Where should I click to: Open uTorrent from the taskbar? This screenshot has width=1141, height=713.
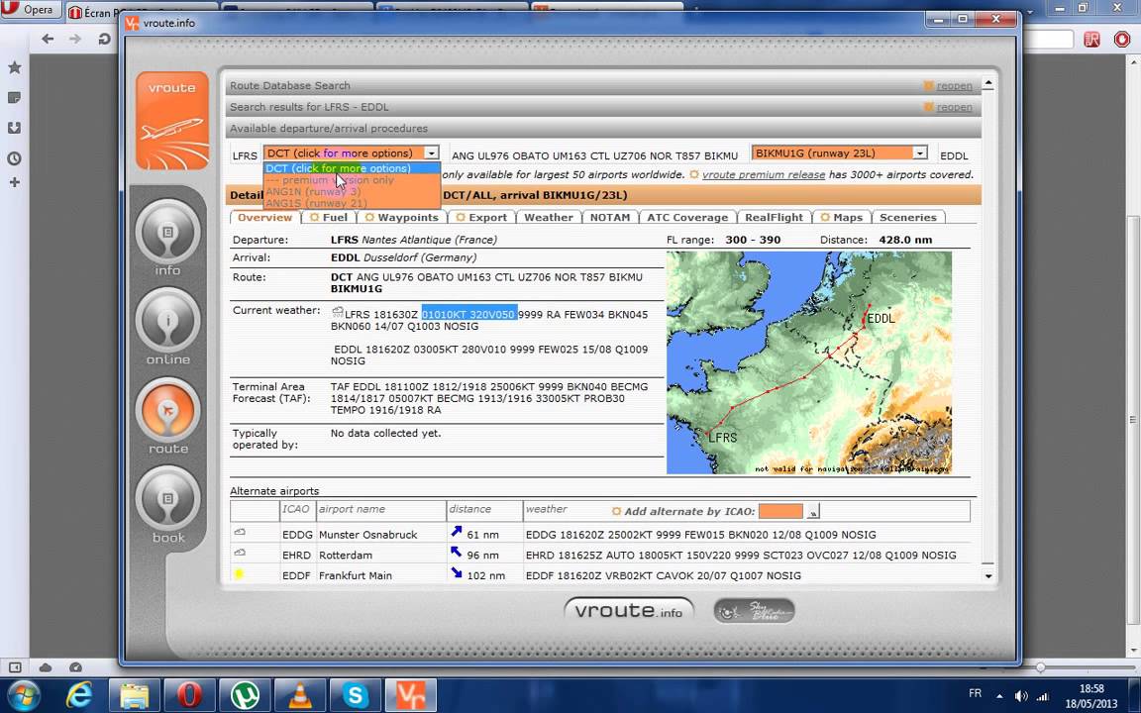246,695
